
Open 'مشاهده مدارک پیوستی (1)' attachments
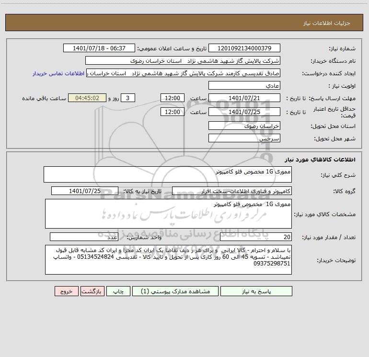175,291
